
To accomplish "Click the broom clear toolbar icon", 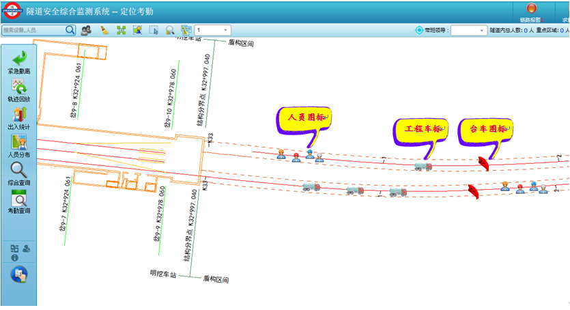I will coord(104,30).
